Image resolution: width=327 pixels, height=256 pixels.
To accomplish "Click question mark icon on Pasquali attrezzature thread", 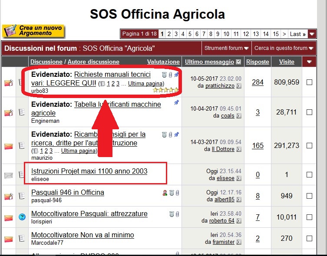I will [22, 217].
